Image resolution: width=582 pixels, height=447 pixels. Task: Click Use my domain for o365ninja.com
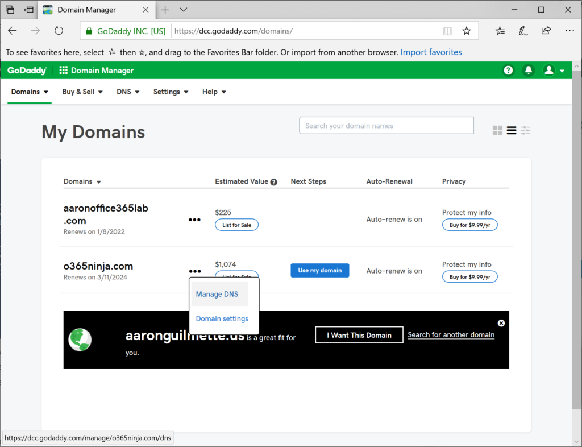[319, 270]
